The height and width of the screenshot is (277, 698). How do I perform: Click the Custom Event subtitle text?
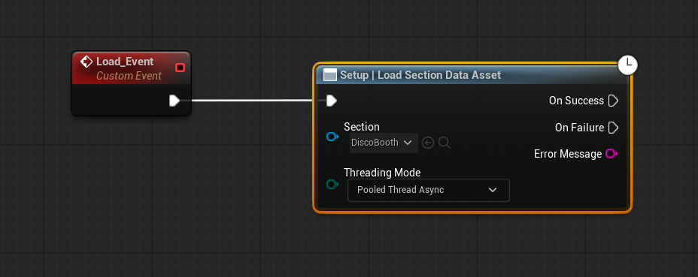click(129, 76)
